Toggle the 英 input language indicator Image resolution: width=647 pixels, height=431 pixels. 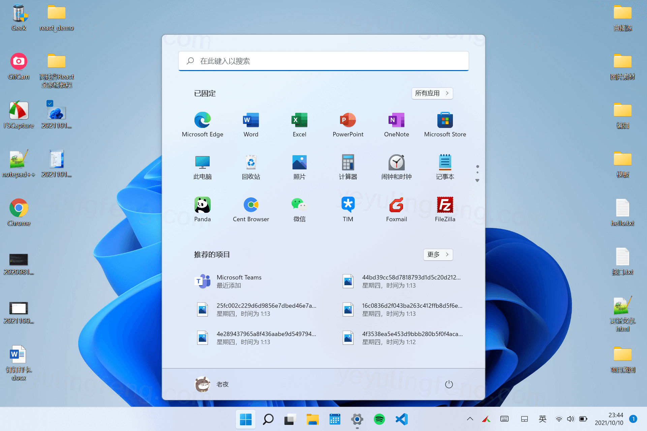[542, 419]
